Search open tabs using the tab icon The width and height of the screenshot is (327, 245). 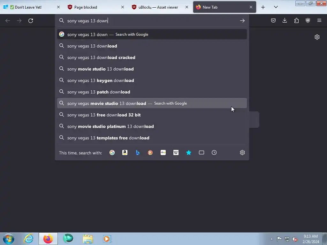[x=202, y=152]
